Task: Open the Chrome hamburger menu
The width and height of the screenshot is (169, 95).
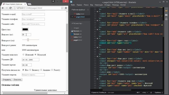Action: (x=66, y=8)
